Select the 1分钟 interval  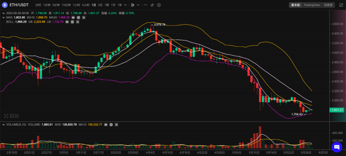[x=47, y=5]
